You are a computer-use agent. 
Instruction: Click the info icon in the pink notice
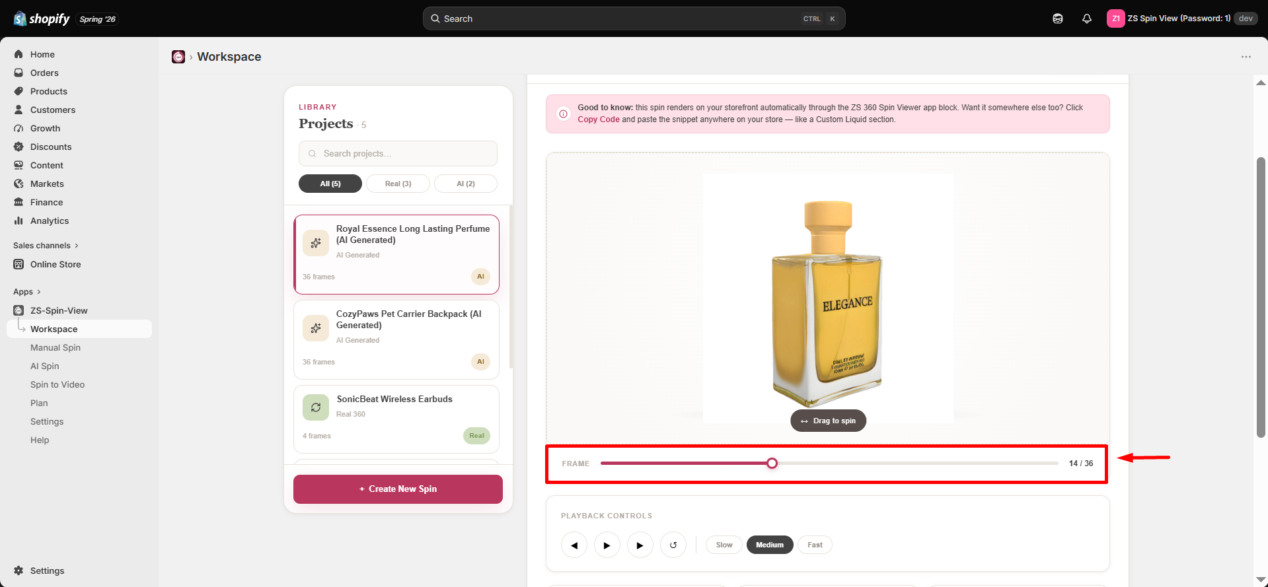[x=564, y=114]
